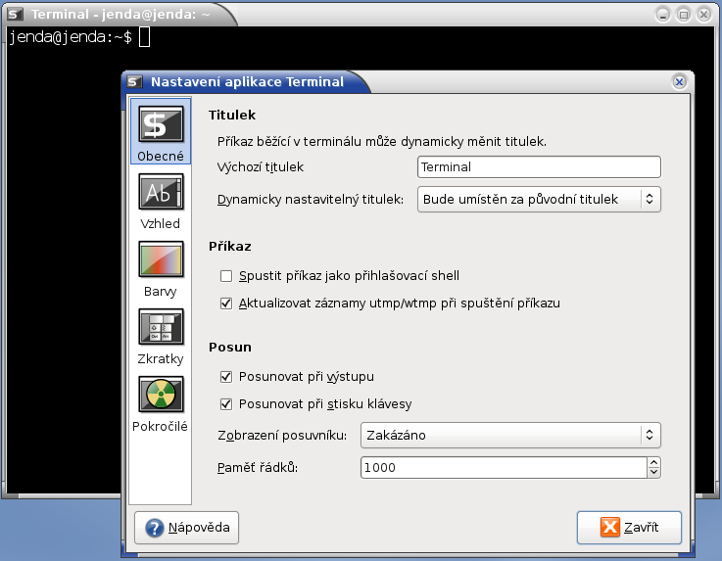Click the Titulek section heading
Image resolution: width=722 pixels, height=561 pixels.
pyautogui.click(x=232, y=116)
